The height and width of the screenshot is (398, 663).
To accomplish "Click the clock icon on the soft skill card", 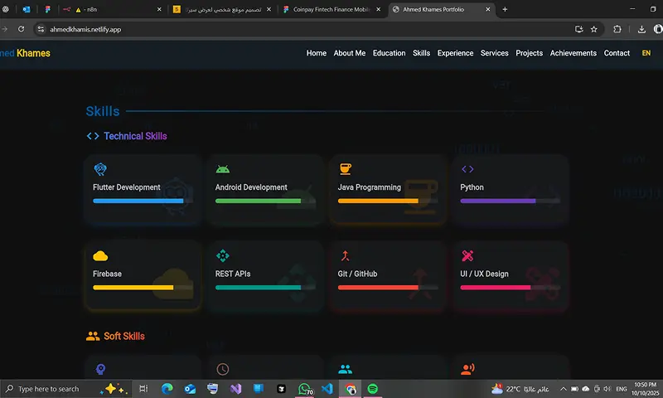I will (222, 369).
